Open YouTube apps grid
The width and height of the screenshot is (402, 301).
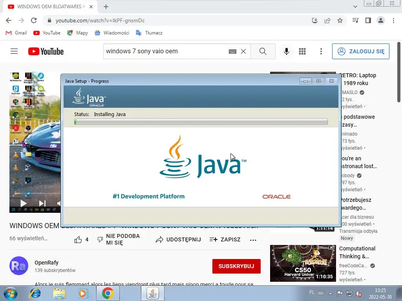[x=302, y=51]
